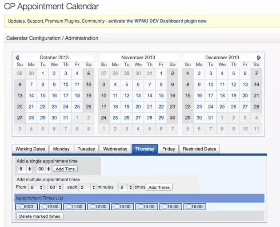Switch to the Friday tab
This screenshot has width=280, height=227.
click(x=168, y=149)
